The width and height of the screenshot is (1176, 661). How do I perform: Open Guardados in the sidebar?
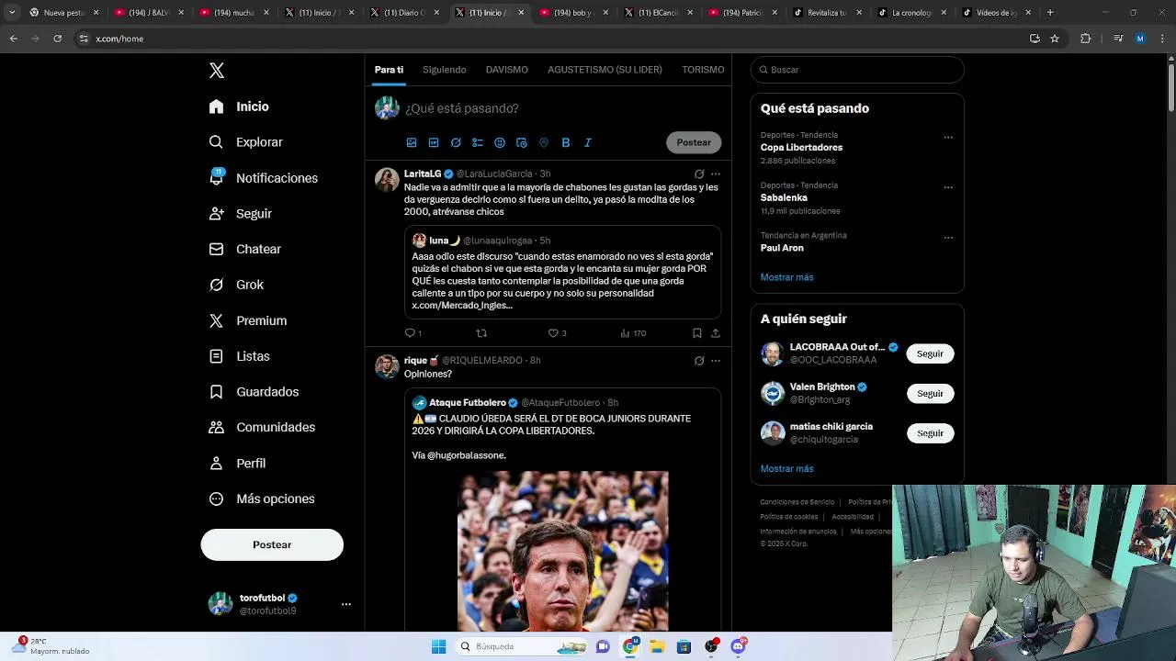click(254, 392)
